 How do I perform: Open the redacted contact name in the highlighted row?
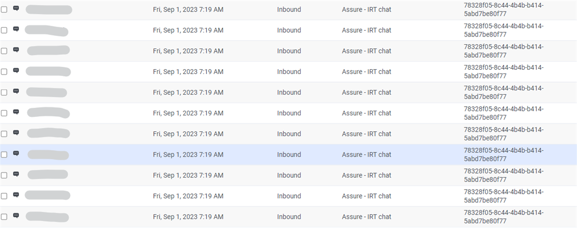click(x=48, y=154)
